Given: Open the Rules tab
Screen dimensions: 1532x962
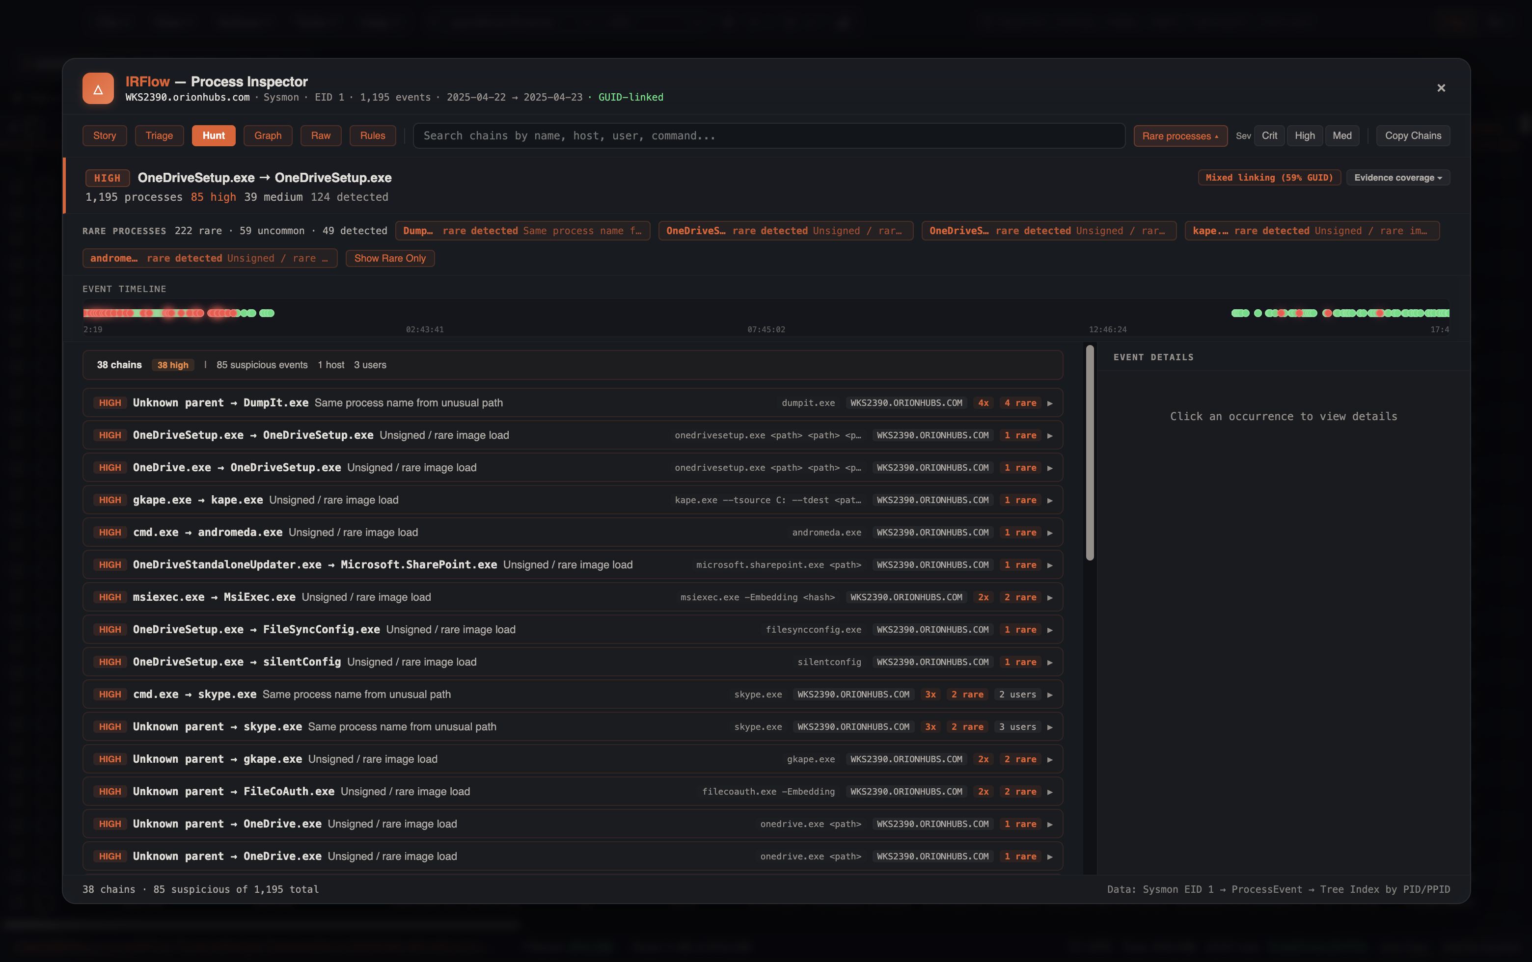Looking at the screenshot, I should tap(373, 135).
